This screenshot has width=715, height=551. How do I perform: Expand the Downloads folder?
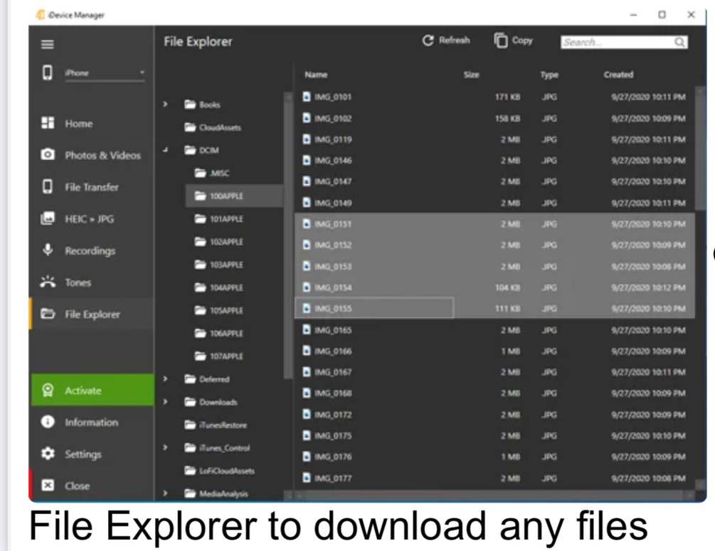coord(165,402)
